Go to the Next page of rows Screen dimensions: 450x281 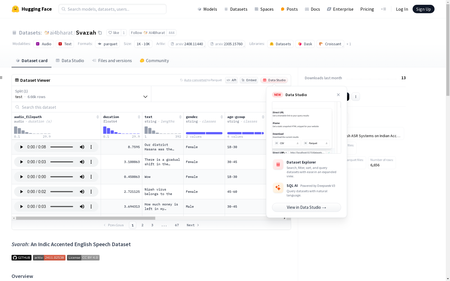(193, 225)
